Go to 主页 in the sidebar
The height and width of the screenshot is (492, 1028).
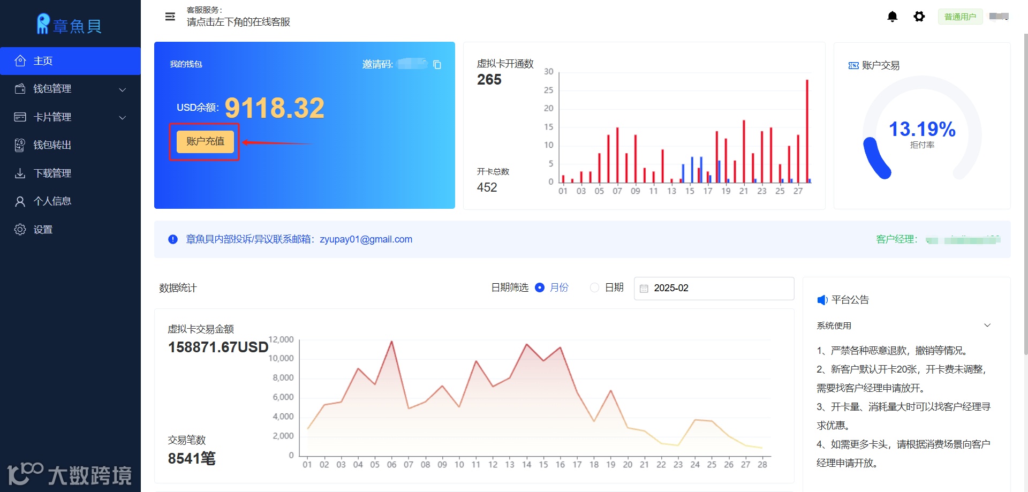coord(70,61)
